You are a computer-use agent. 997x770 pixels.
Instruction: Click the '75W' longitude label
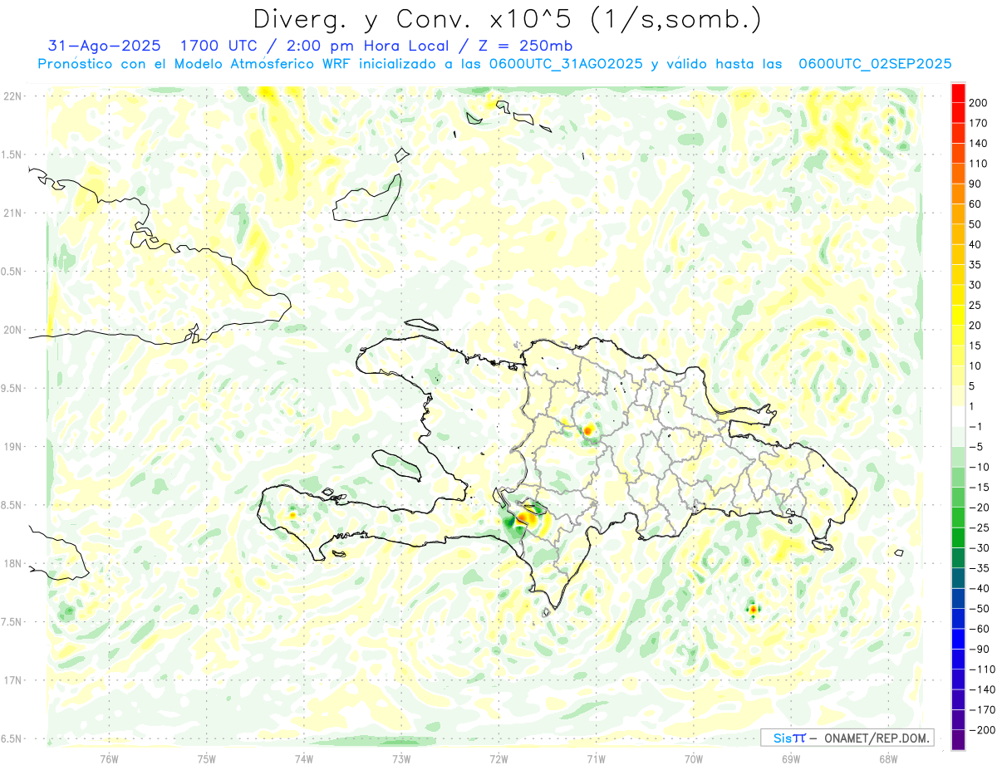pos(207,758)
